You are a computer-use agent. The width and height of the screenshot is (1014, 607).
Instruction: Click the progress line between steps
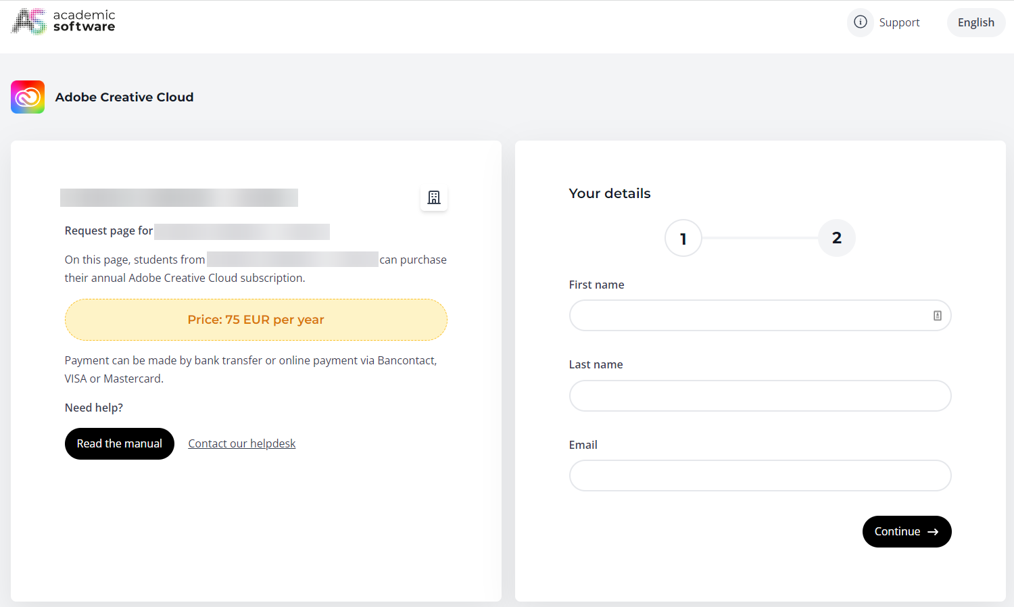[x=760, y=238]
